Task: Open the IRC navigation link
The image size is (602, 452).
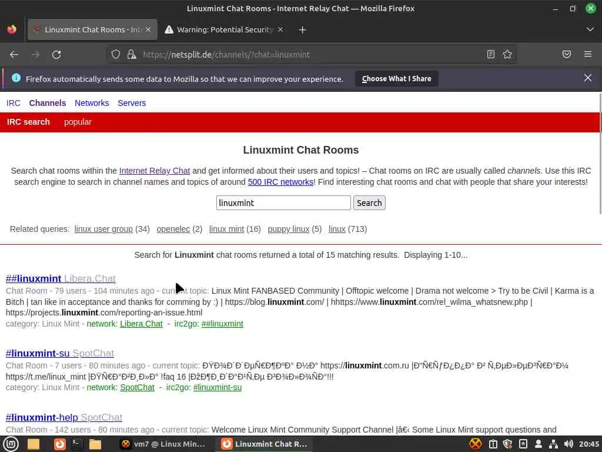Action: 14,103
